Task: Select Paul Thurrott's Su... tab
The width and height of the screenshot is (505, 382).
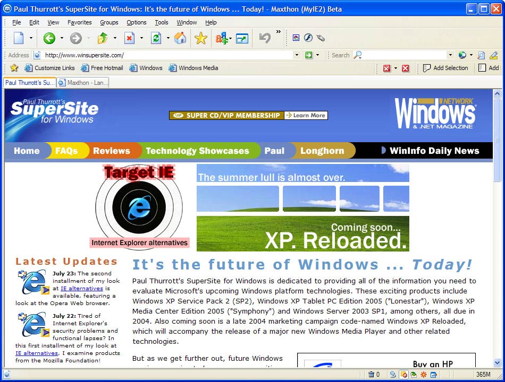Action: click(30, 82)
